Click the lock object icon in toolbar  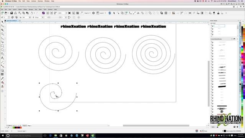point(218,13)
